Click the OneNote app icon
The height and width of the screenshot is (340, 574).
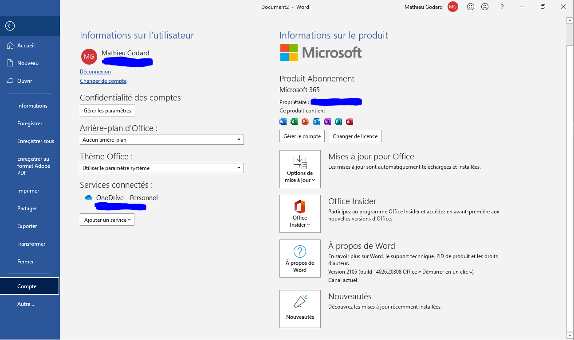327,122
